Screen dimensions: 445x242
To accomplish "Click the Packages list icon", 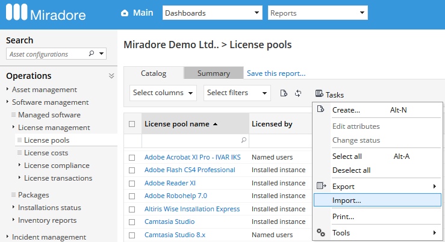I will (13, 194).
